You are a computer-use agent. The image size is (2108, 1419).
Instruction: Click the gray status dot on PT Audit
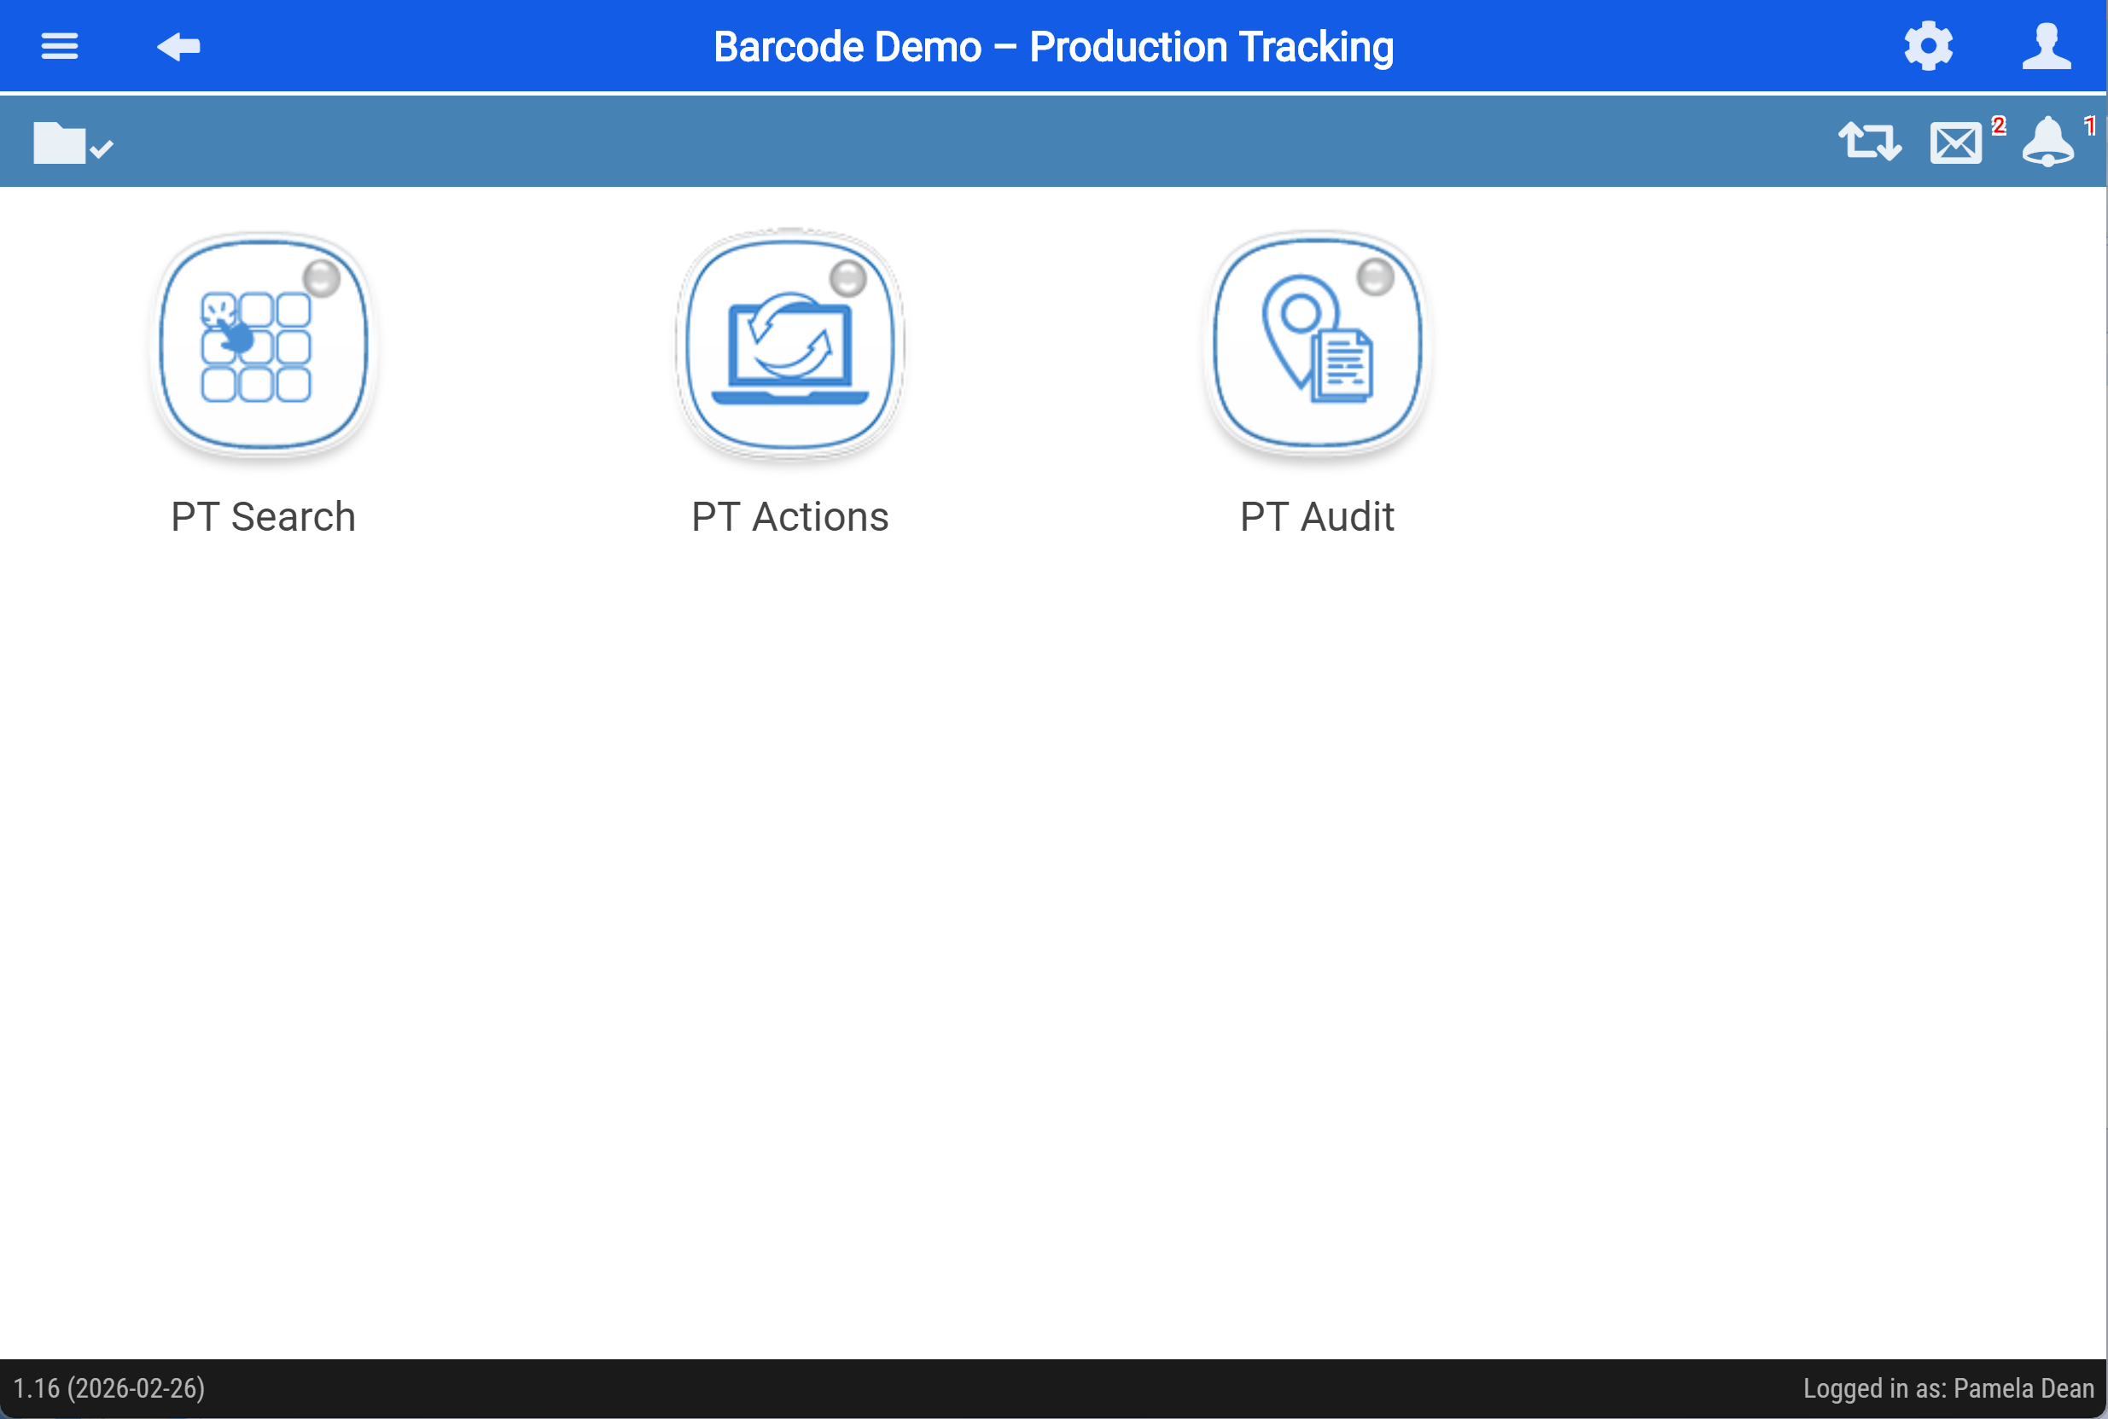[x=1375, y=277]
